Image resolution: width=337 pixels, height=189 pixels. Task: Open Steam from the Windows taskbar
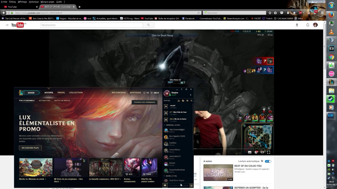(331, 99)
